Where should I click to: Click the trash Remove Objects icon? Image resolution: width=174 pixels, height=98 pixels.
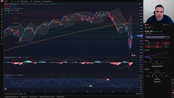(2, 44)
